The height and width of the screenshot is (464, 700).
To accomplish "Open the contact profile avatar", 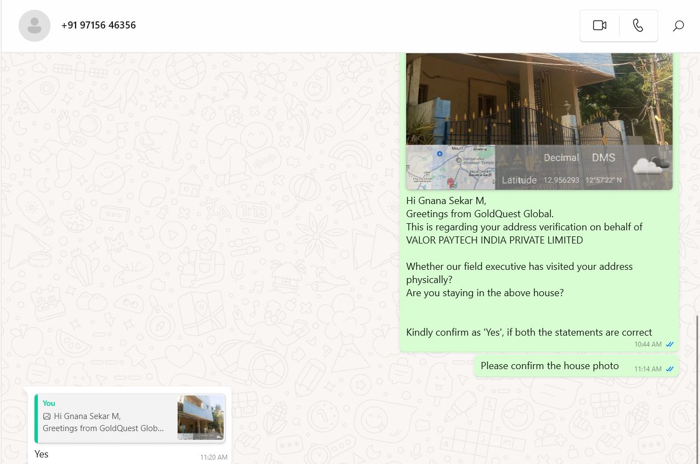I will pyautogui.click(x=35, y=26).
